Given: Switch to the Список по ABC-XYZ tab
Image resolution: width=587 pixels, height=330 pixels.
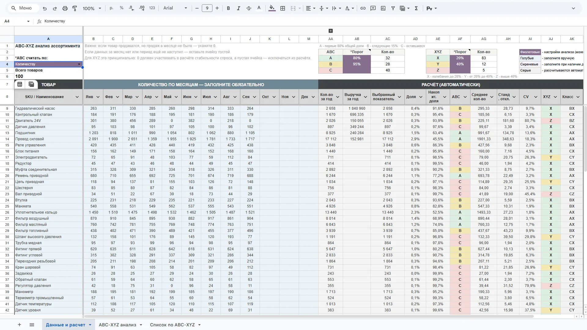Looking at the screenshot, I should tap(172, 324).
